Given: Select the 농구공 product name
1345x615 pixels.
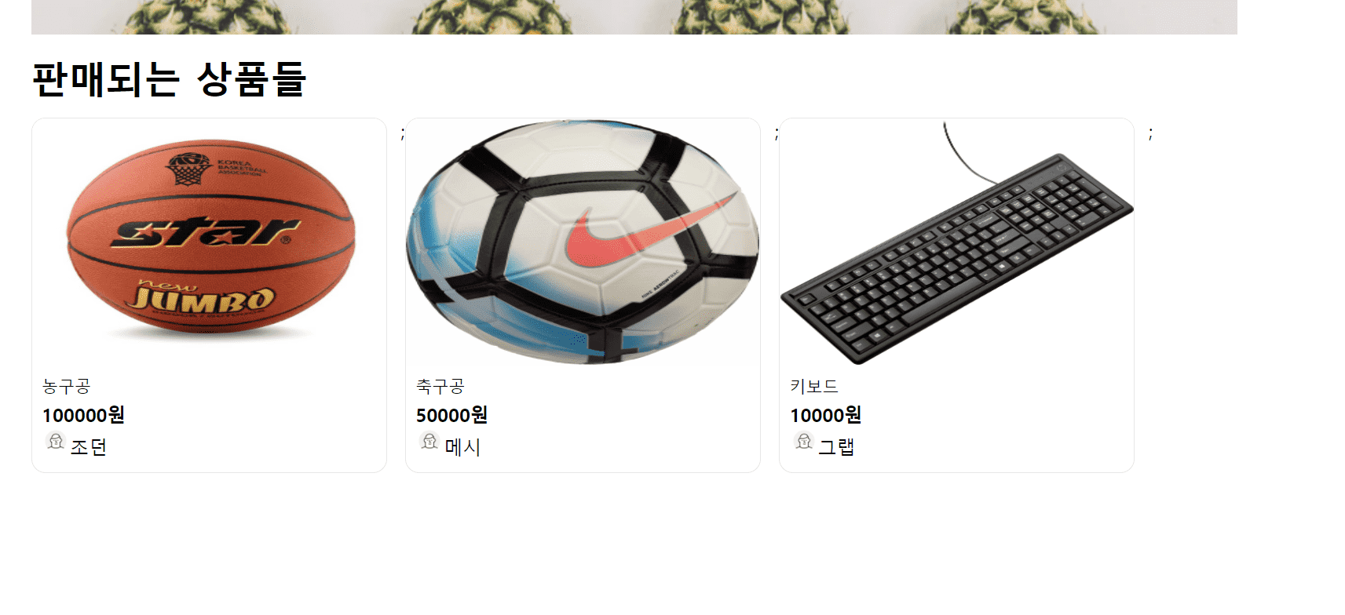Looking at the screenshot, I should [x=67, y=386].
